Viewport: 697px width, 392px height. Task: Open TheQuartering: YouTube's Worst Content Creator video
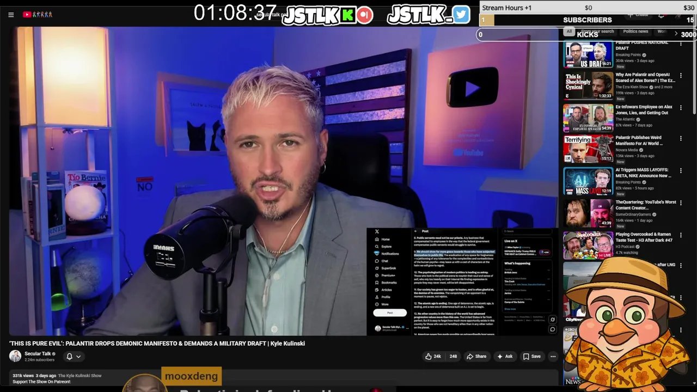point(646,205)
